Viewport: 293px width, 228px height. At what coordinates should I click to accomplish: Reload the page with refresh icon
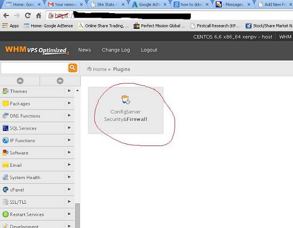click(28, 16)
